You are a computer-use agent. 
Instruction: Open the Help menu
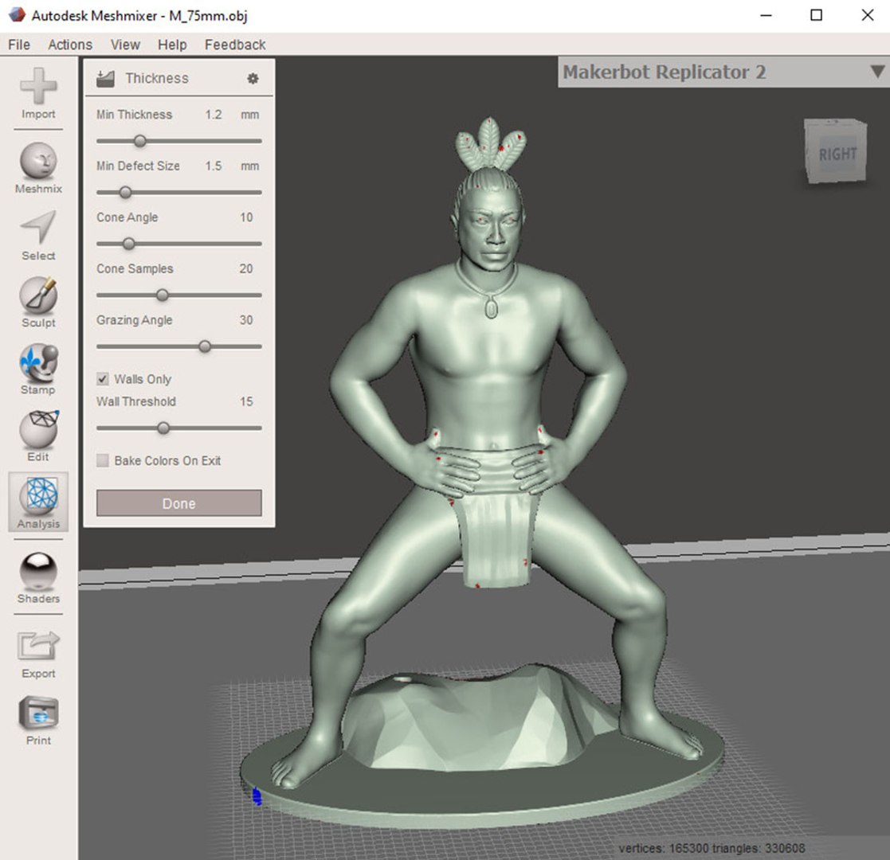(172, 45)
